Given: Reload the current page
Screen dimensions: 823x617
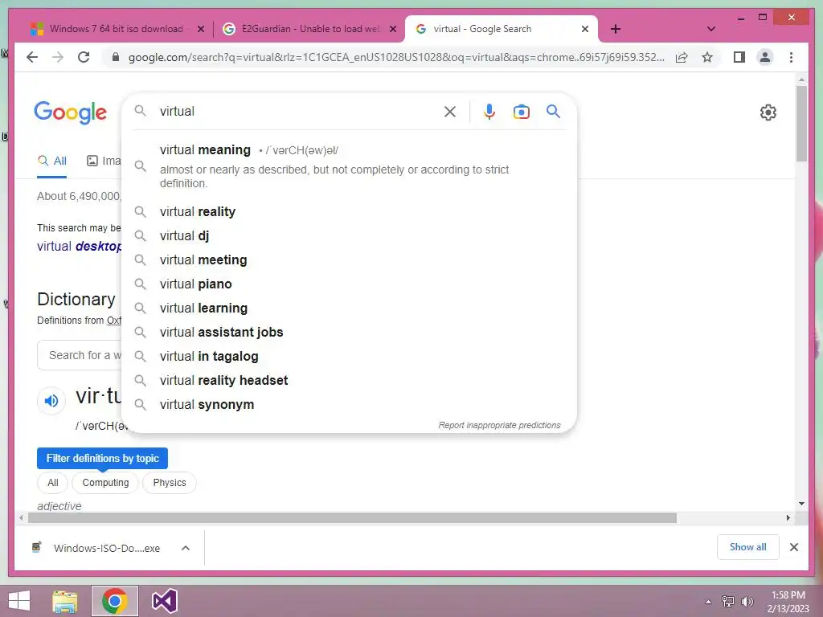Looking at the screenshot, I should pos(84,57).
